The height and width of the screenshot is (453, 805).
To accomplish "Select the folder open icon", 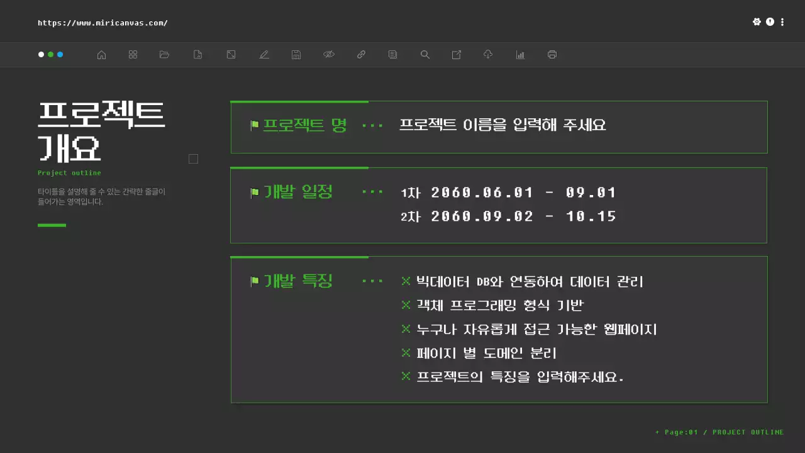I will [x=164, y=54].
